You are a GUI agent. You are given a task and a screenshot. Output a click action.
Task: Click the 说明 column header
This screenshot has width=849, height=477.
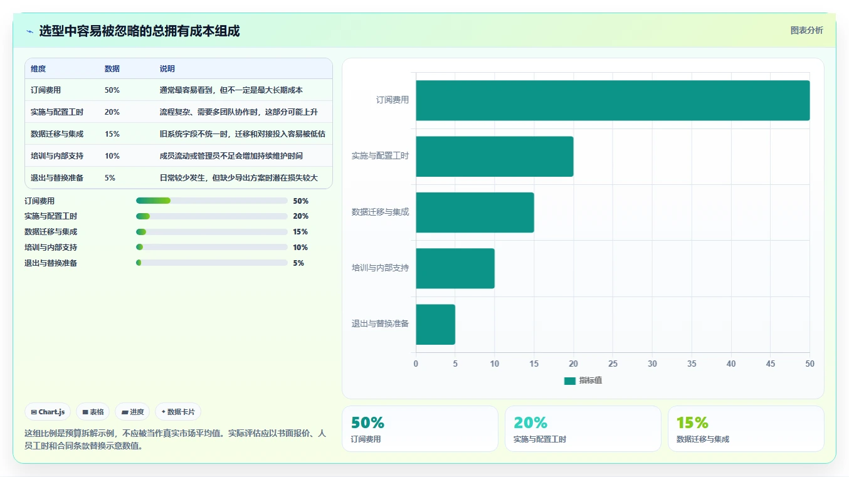tap(167, 69)
